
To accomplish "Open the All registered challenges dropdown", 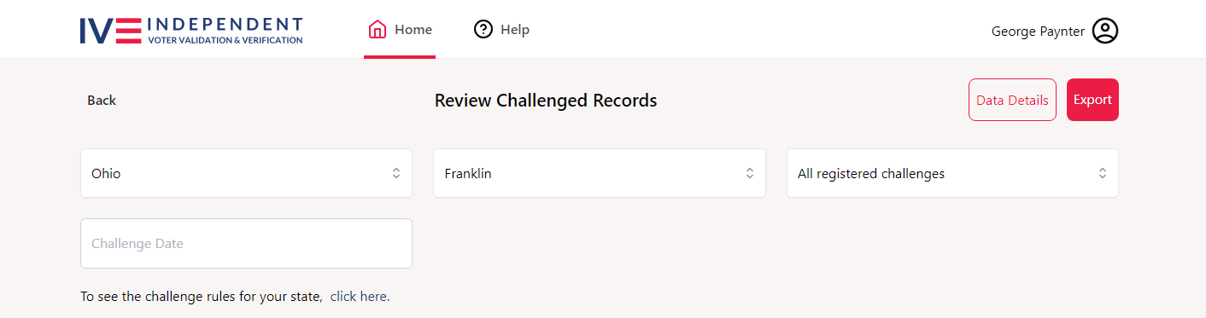I will [x=952, y=173].
